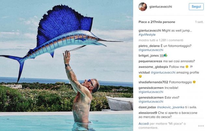
Task: Click the Segui follow button
Action: 196,6
